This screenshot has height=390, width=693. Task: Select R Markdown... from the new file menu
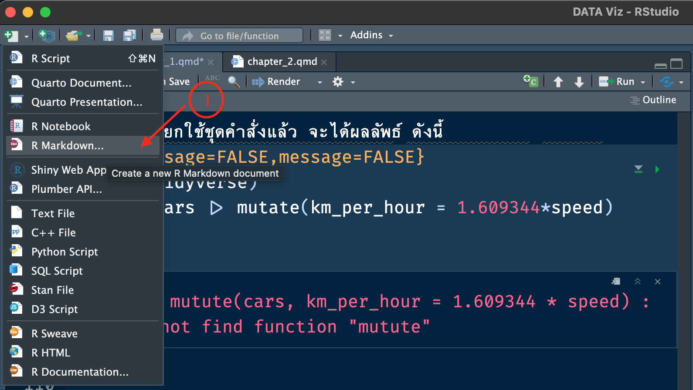68,146
